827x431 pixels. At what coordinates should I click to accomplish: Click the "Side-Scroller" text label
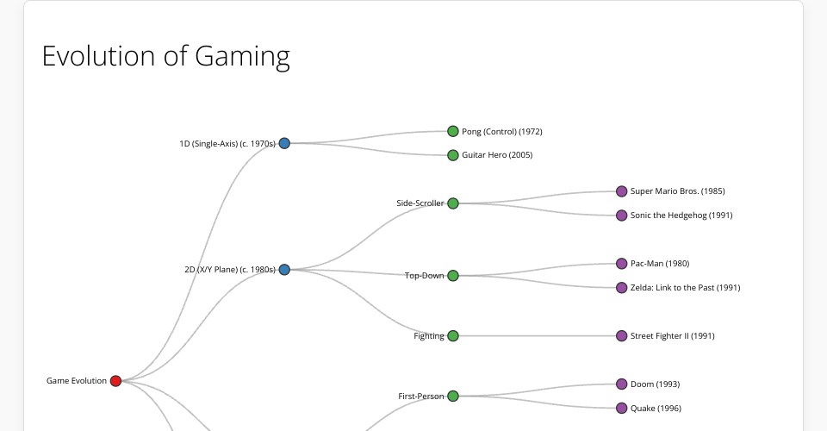click(420, 203)
